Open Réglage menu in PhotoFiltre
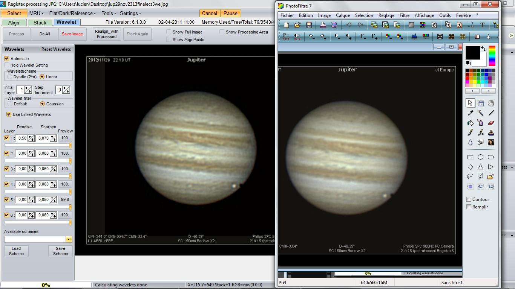The height and width of the screenshot is (289, 515). point(386,15)
